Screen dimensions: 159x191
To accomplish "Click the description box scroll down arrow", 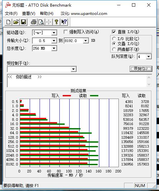I will (x=149, y=84).
